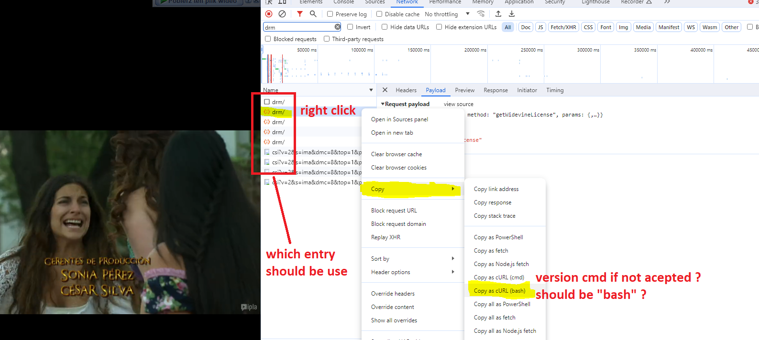
Task: Clear the network log
Action: point(282,14)
